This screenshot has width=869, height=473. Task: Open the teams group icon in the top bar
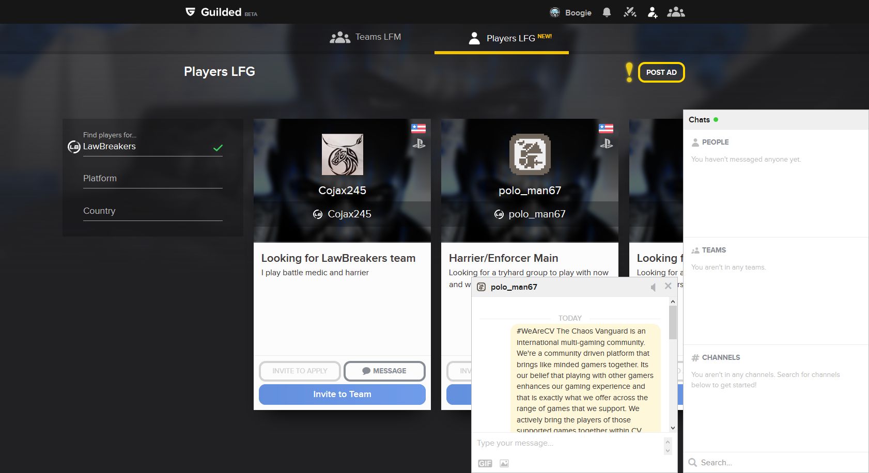click(x=676, y=12)
